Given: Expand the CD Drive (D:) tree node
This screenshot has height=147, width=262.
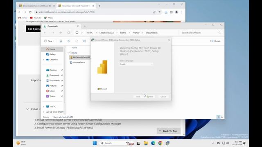Looking at the screenshot, I should coord(43,112).
